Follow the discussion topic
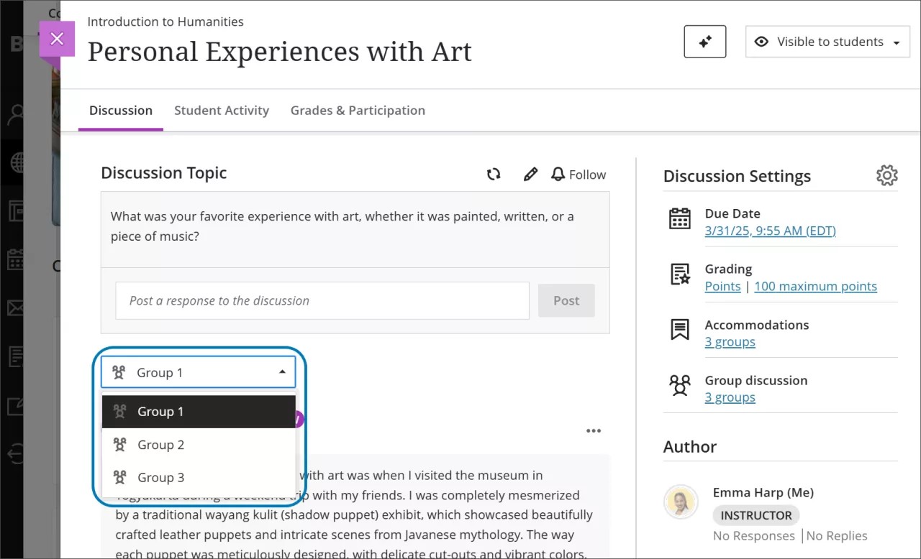The image size is (921, 559). pyautogui.click(x=579, y=174)
